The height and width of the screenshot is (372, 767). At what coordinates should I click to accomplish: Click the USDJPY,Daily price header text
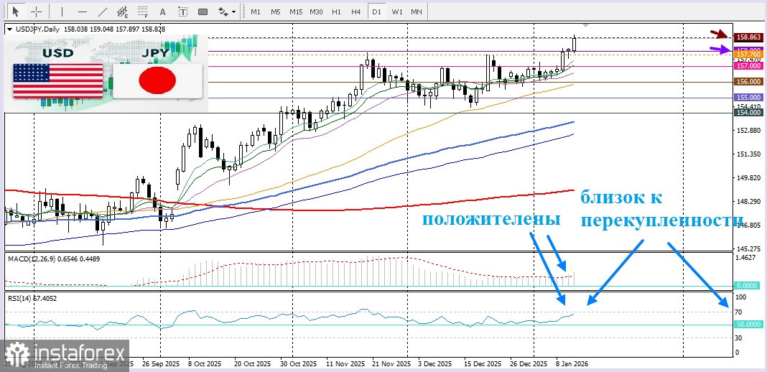[x=90, y=29]
